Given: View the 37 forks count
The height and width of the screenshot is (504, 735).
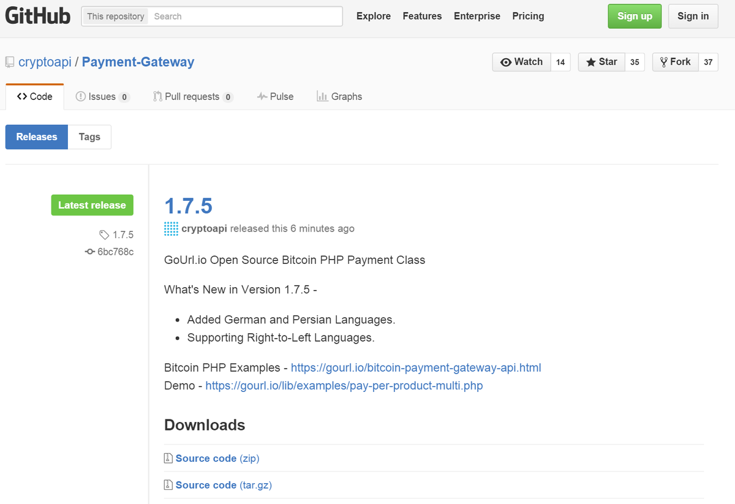Looking at the screenshot, I should pos(708,62).
